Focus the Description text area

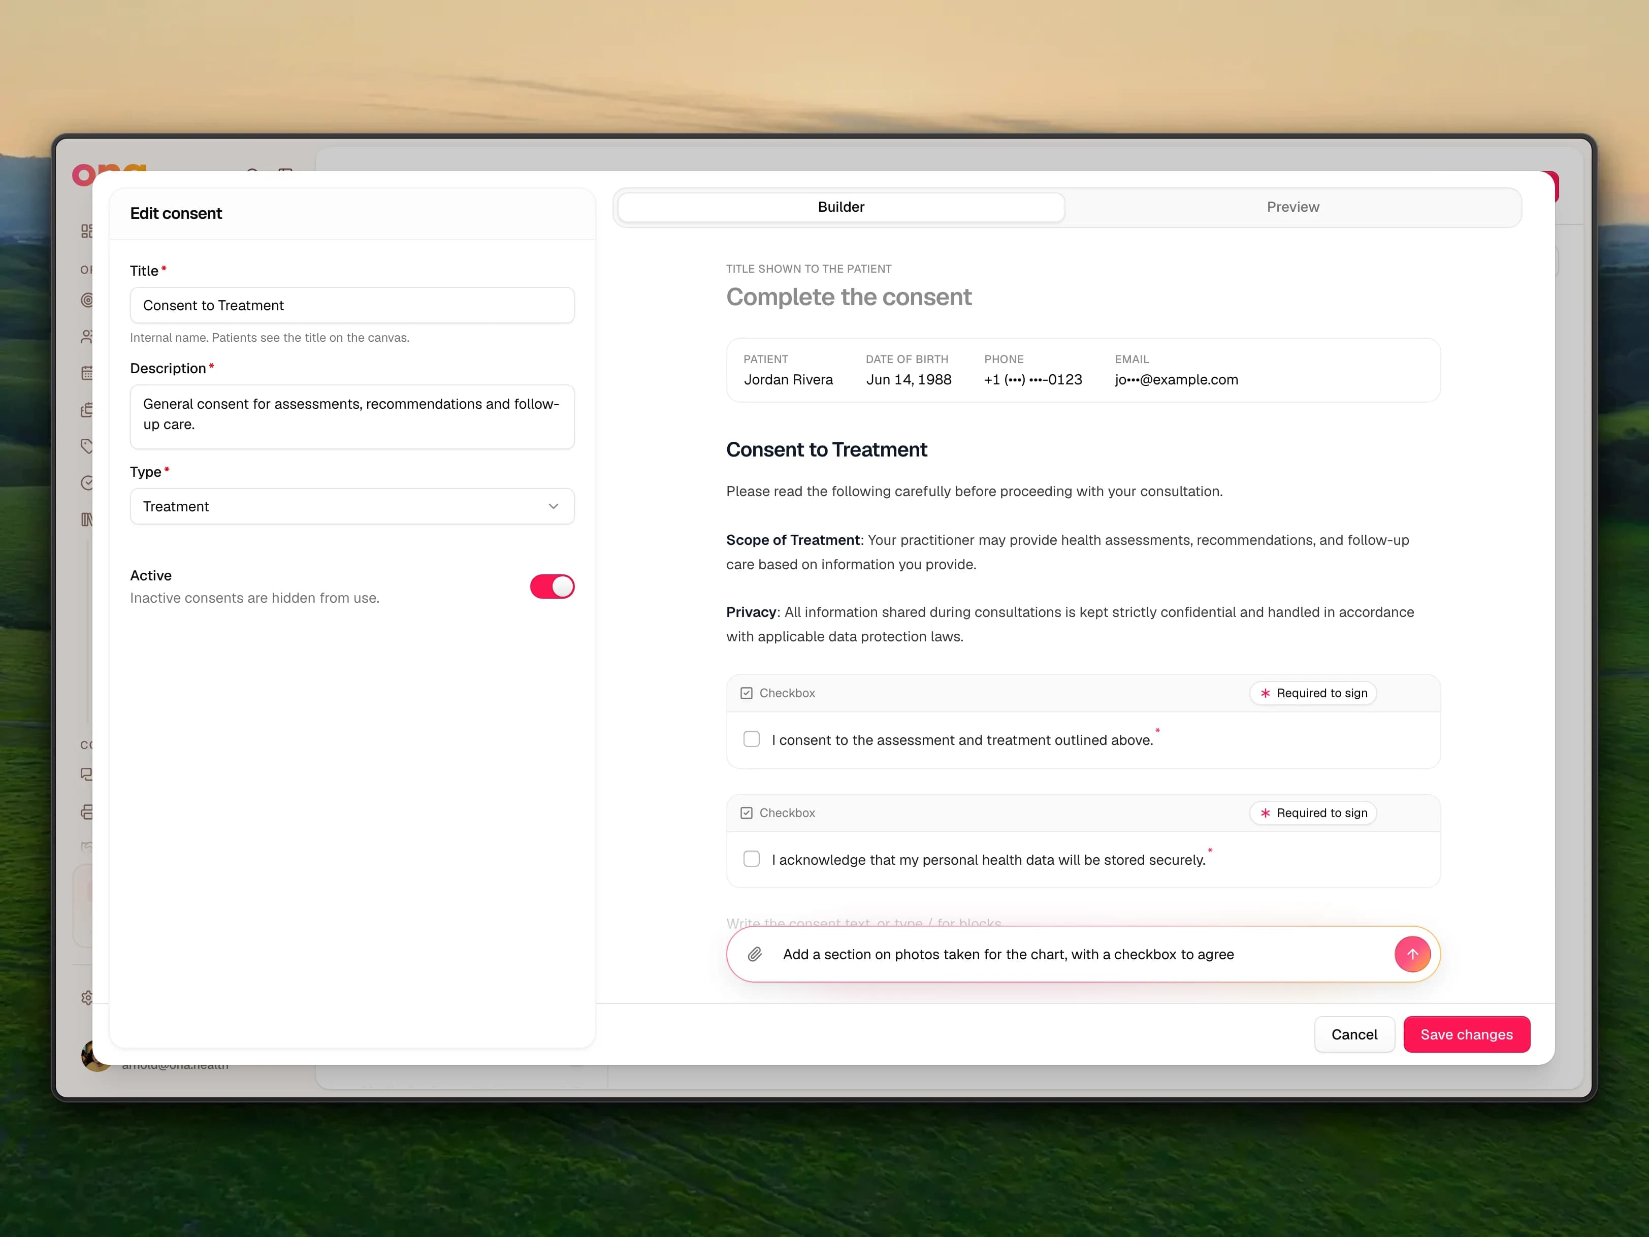tap(352, 416)
